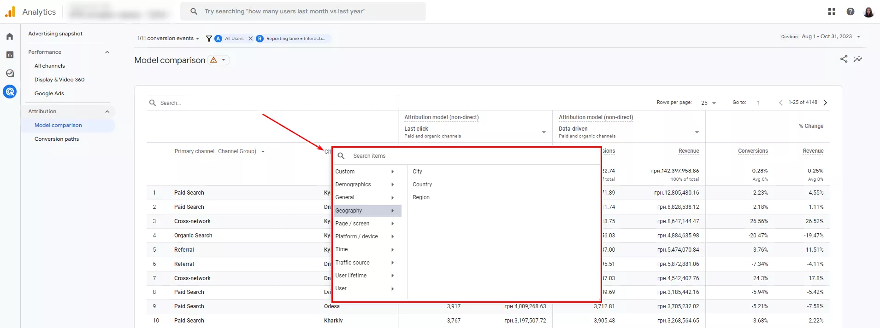
Task: Open the Page / screen dimension category
Action: click(x=367, y=224)
